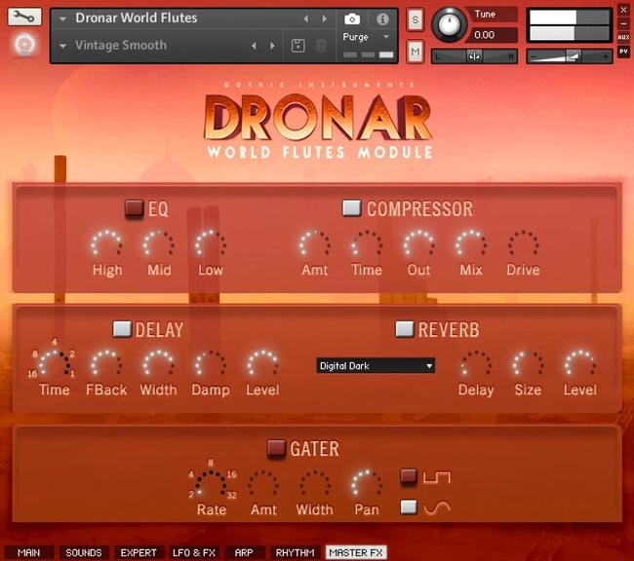Toggle the Reverb enable switch
This screenshot has height=561, width=634.
click(405, 329)
